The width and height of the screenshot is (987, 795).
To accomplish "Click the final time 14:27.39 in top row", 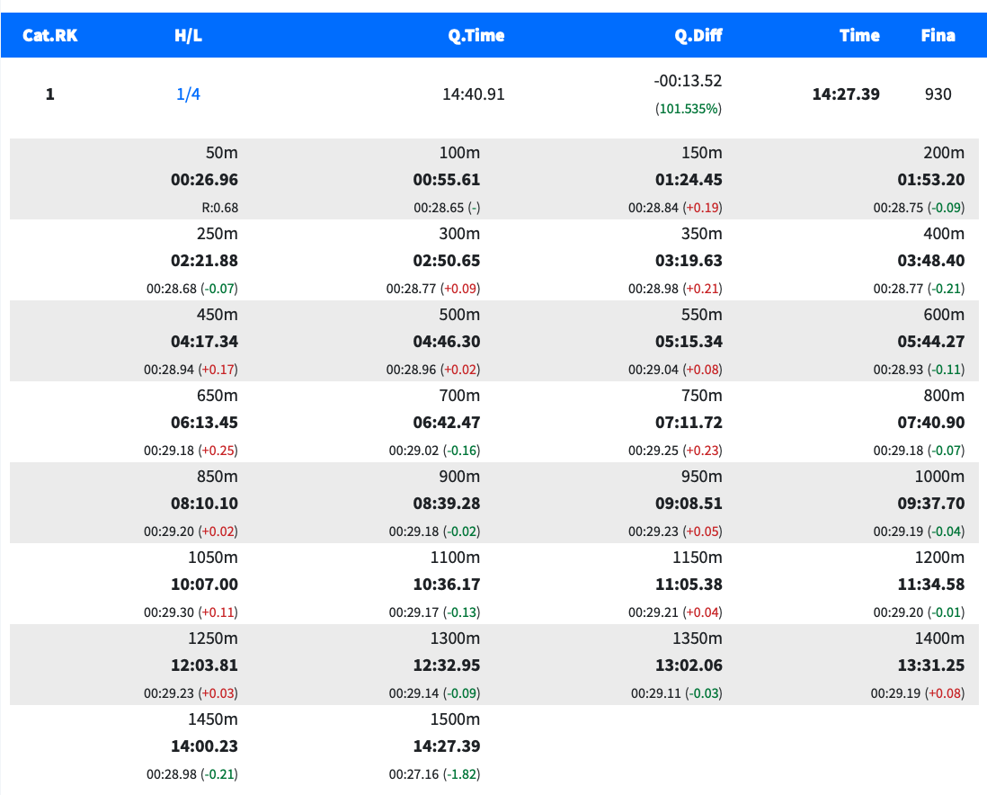I will (x=845, y=94).
